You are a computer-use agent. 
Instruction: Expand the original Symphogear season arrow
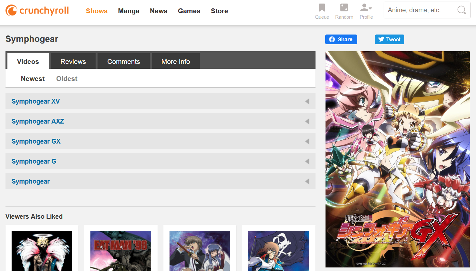coord(307,181)
